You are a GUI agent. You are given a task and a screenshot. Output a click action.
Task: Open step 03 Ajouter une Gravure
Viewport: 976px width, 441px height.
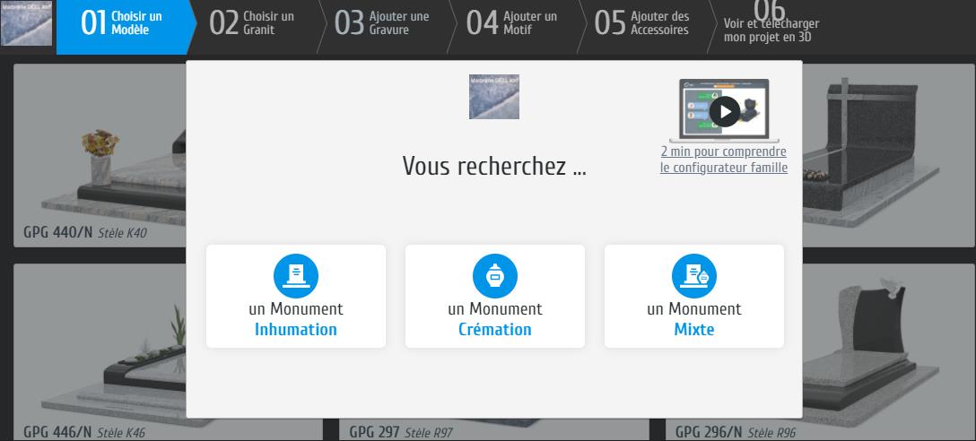[x=382, y=23]
